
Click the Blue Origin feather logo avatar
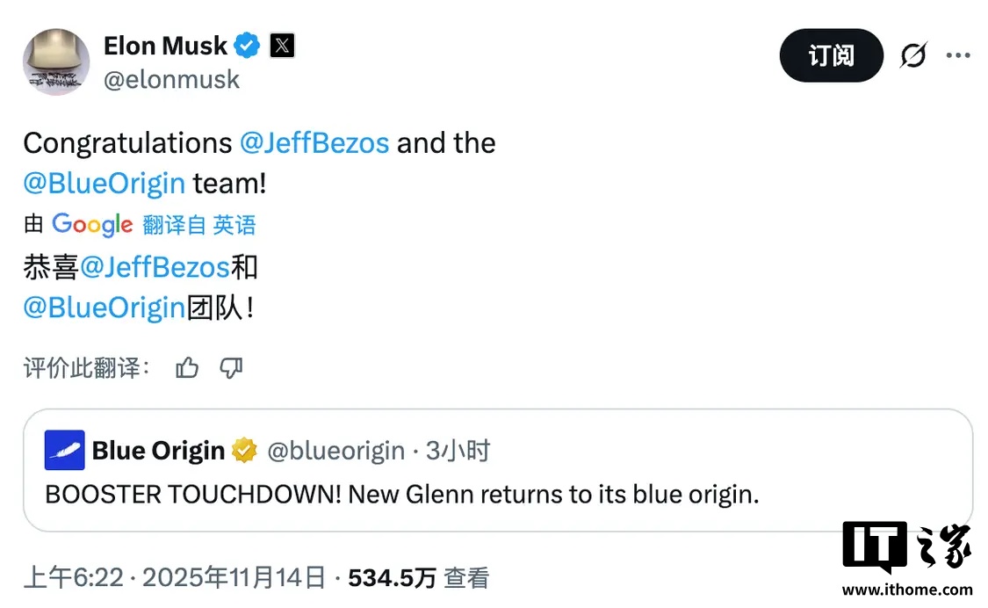(62, 450)
